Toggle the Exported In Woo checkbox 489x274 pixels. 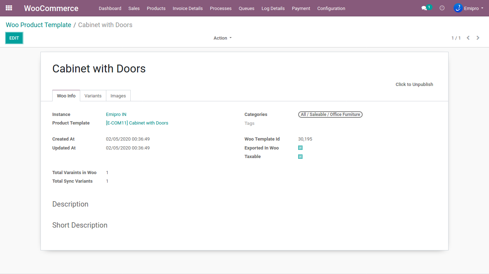(x=300, y=148)
